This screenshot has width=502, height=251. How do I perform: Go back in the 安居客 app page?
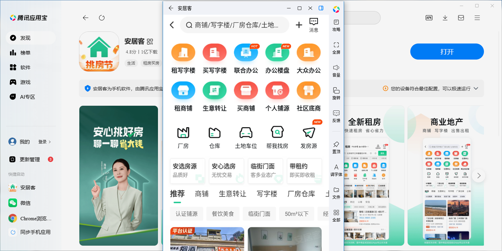[x=172, y=25]
